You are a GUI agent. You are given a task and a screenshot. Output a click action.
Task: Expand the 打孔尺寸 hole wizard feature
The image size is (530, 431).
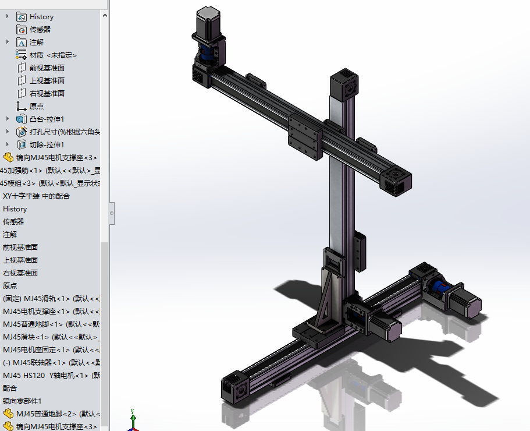[x=8, y=132]
